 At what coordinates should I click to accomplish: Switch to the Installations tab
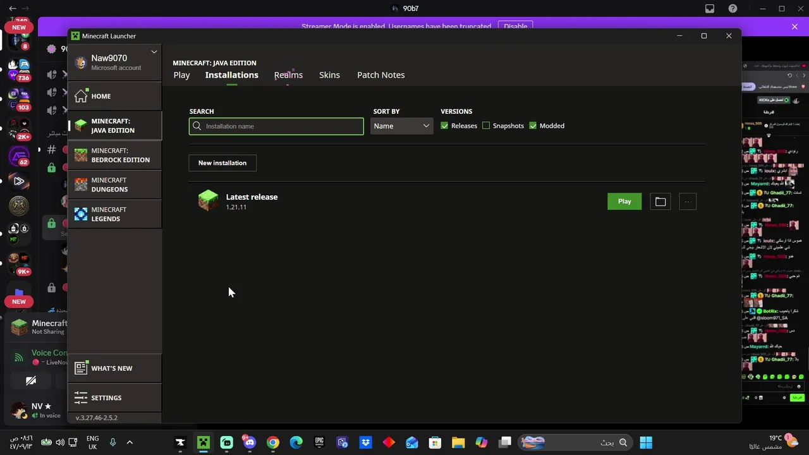pyautogui.click(x=231, y=75)
